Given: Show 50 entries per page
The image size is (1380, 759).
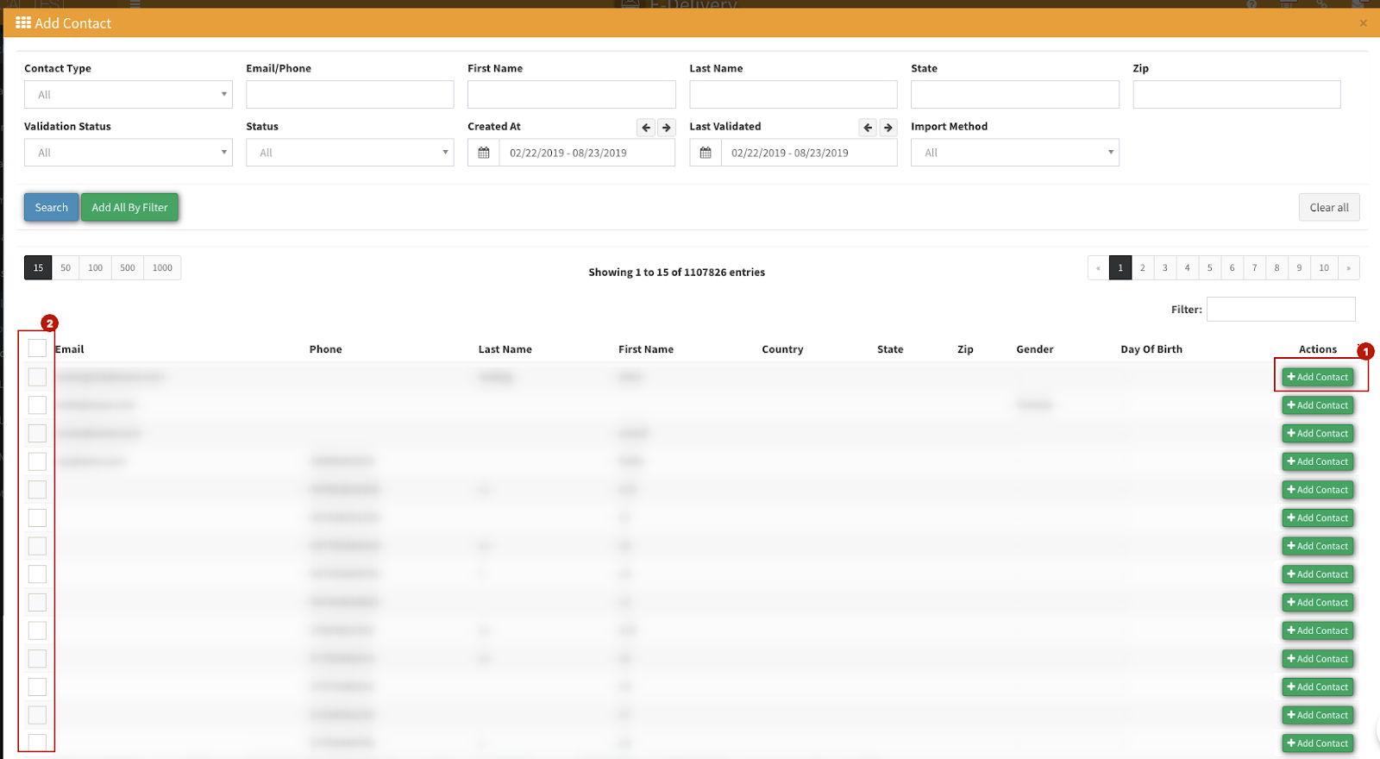Looking at the screenshot, I should (66, 268).
